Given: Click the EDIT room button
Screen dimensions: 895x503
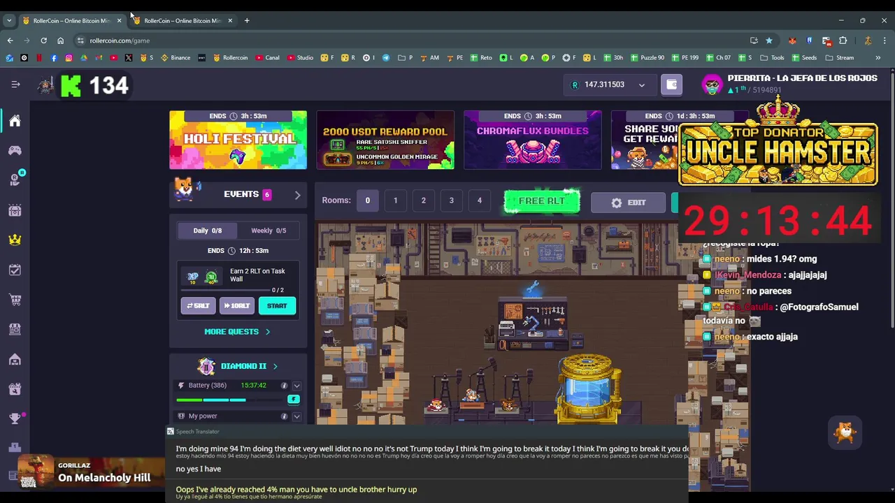Looking at the screenshot, I should point(628,203).
